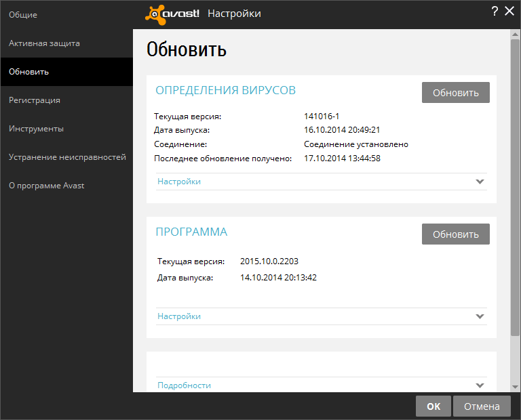
Task: Click the Отмена button
Action: [x=482, y=406]
